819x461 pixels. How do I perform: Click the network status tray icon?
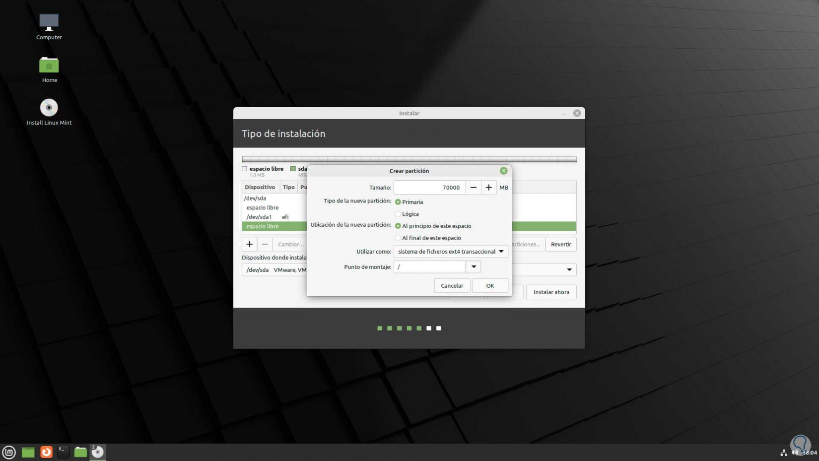[783, 453]
